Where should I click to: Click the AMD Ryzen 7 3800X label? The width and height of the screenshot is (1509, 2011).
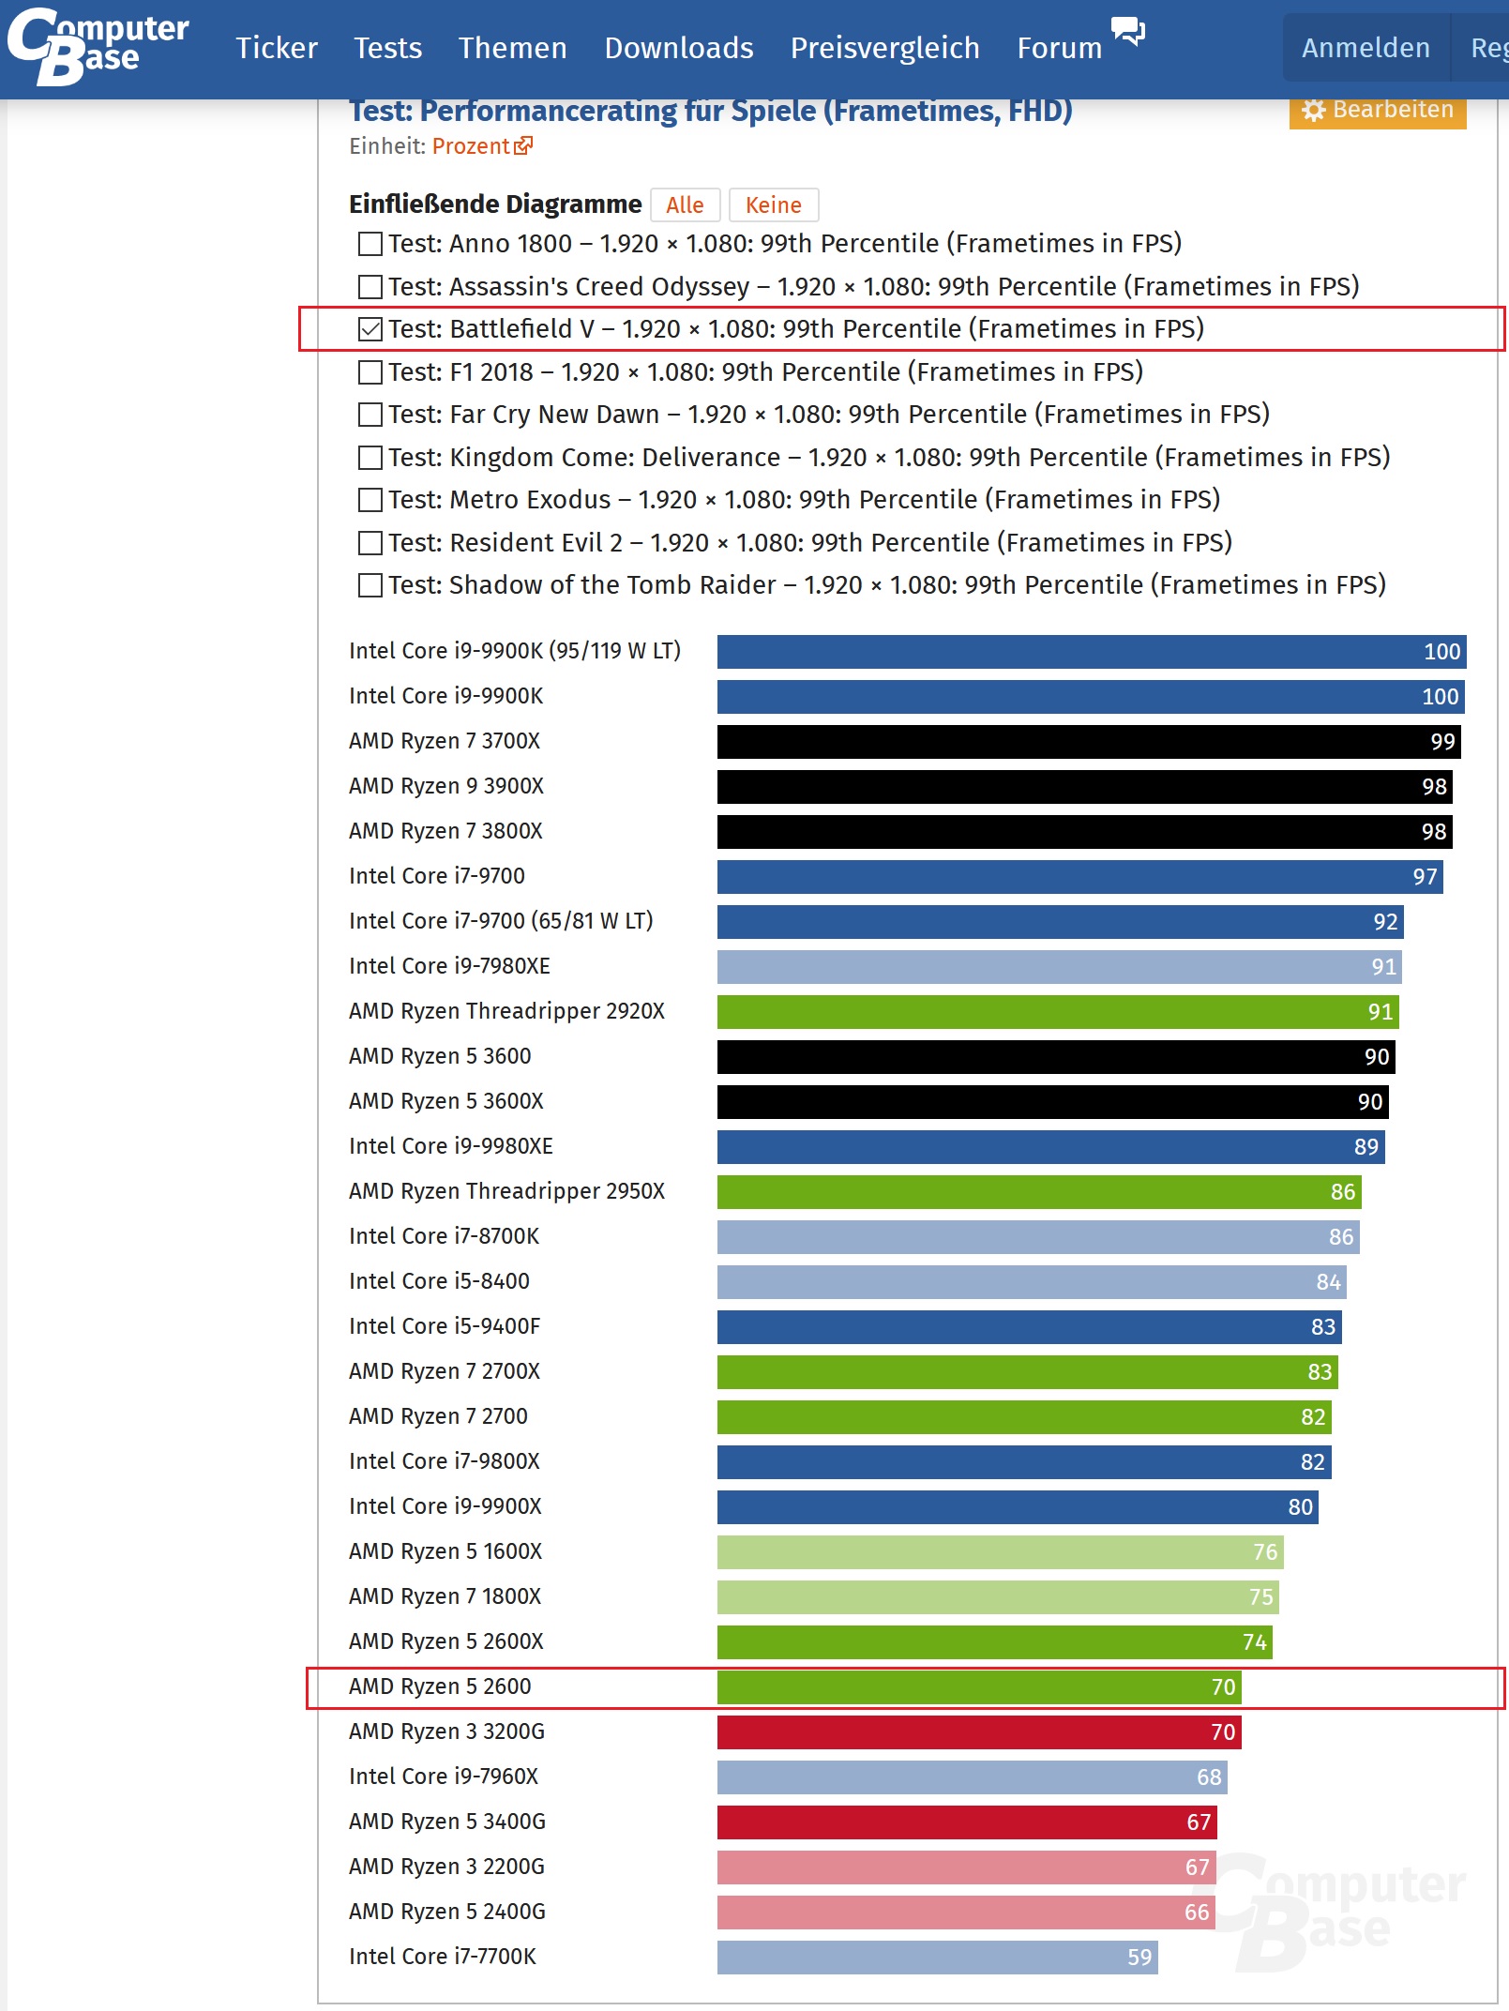445,831
